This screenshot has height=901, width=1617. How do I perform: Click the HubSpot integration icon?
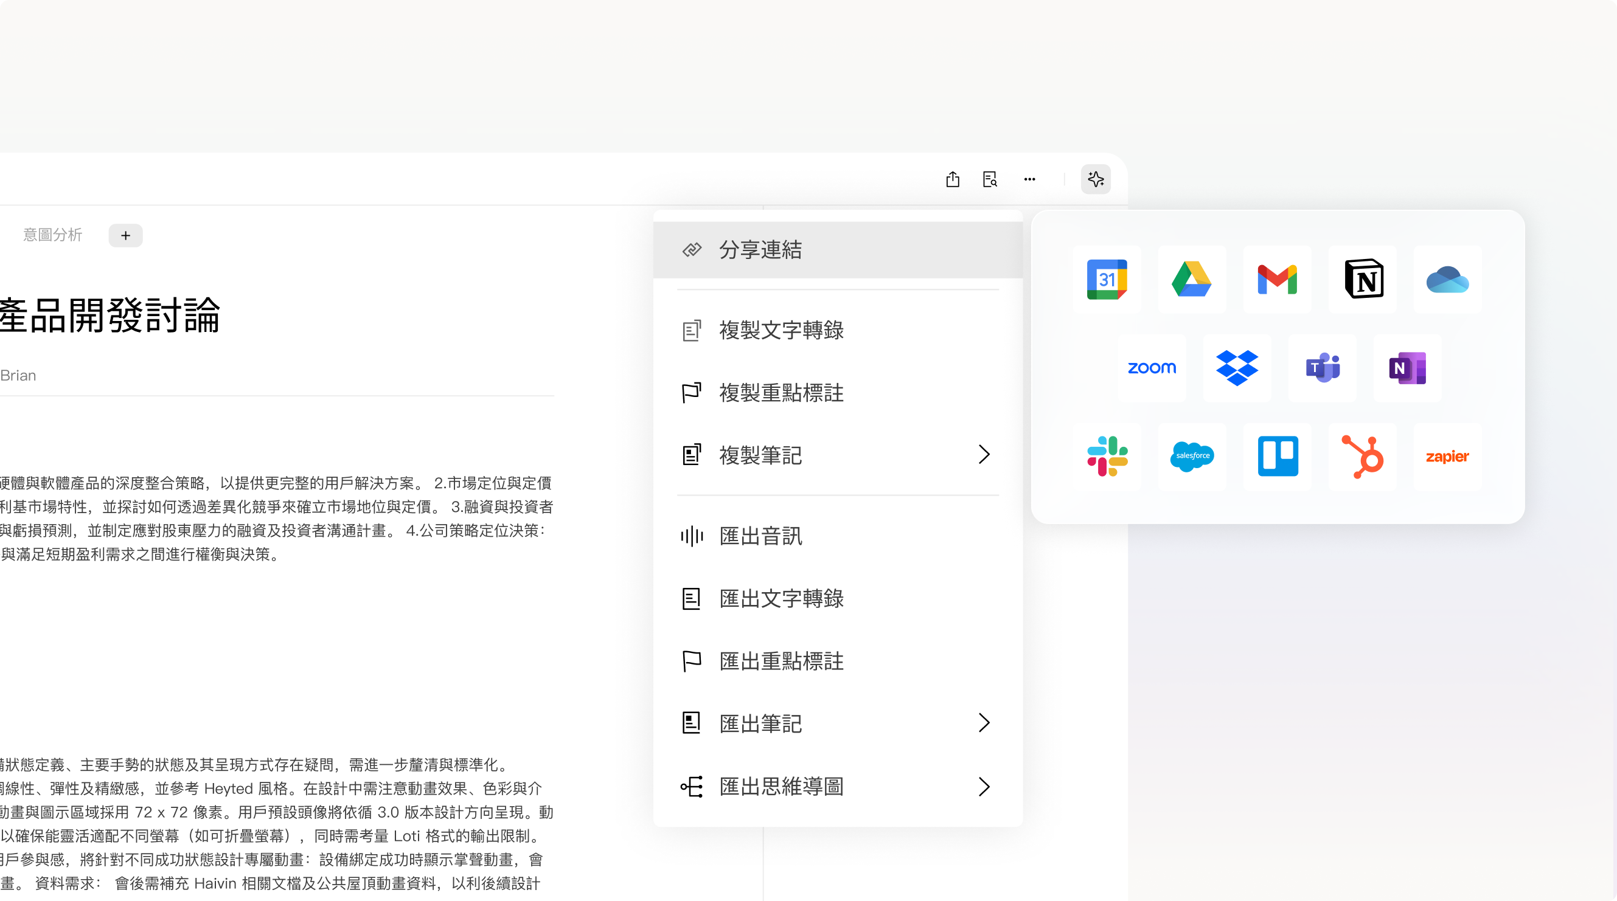1362,456
